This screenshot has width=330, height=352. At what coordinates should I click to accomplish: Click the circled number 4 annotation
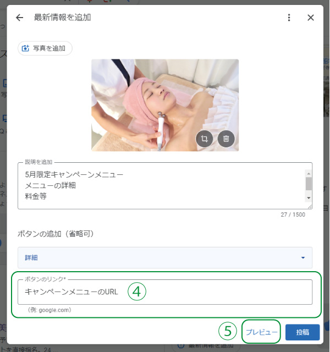coord(137,292)
